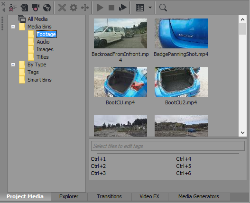Click Remove Selected Media X icon
The image size is (250, 203).
62,8
